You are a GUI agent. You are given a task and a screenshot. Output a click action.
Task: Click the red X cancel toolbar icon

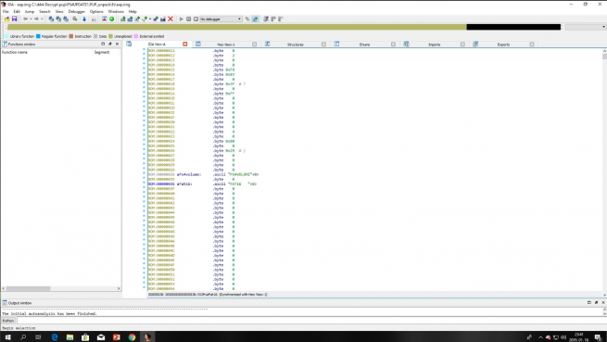click(171, 19)
